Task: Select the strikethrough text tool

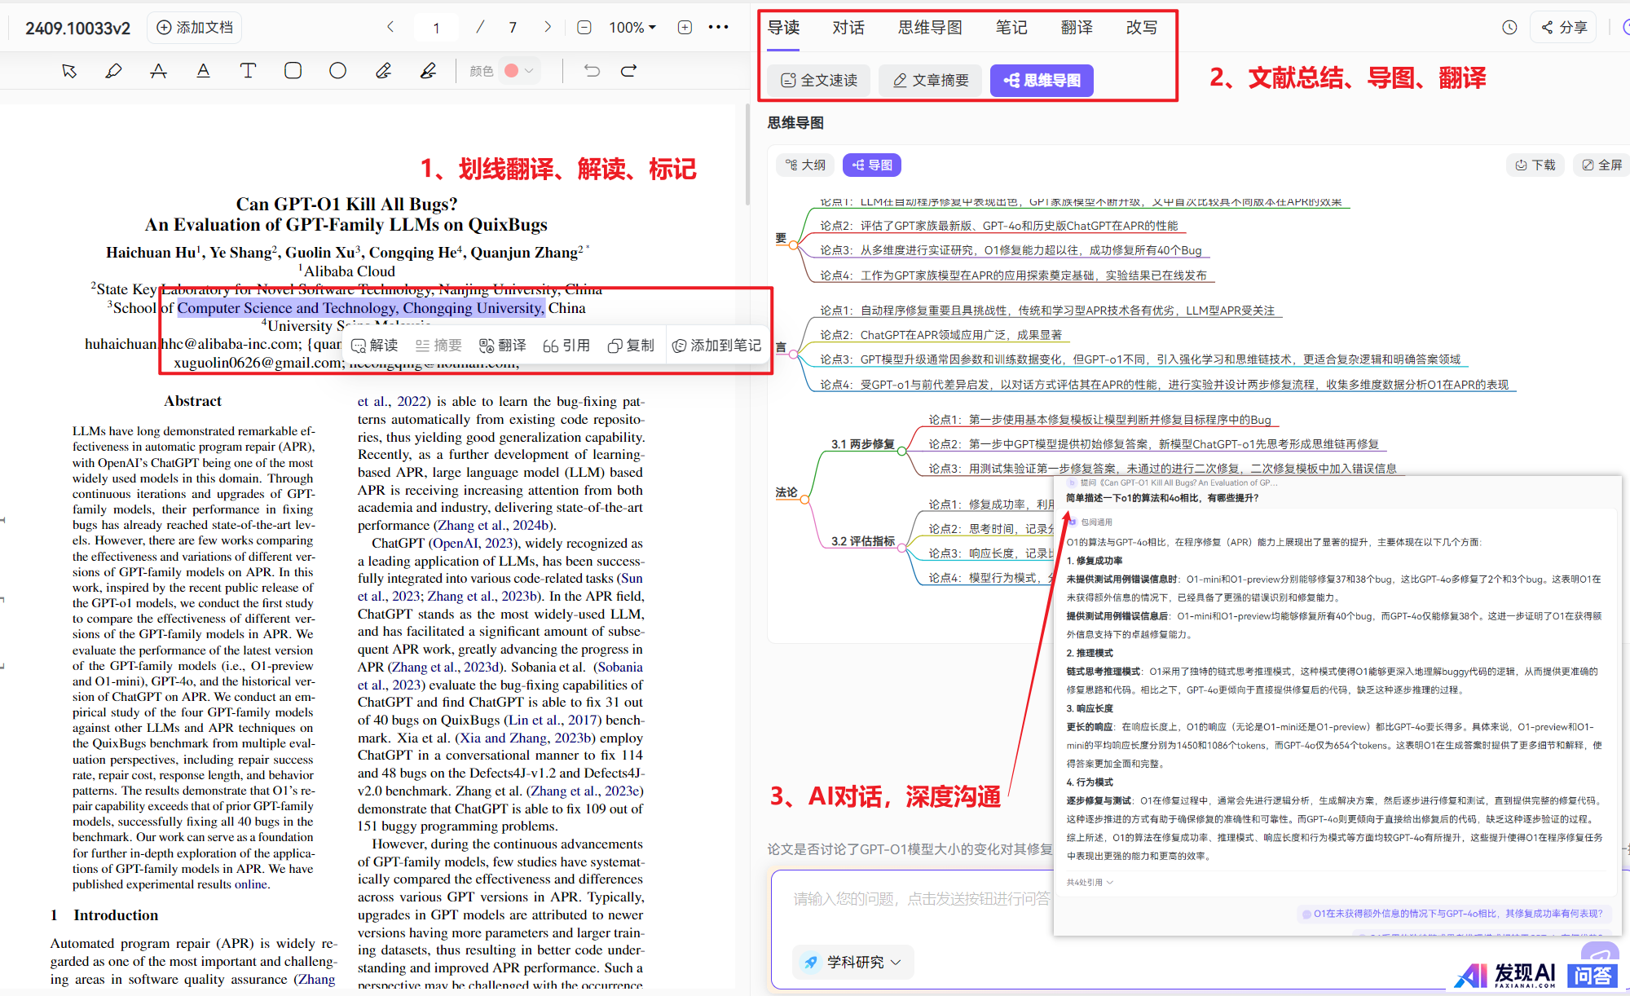Action: [158, 71]
